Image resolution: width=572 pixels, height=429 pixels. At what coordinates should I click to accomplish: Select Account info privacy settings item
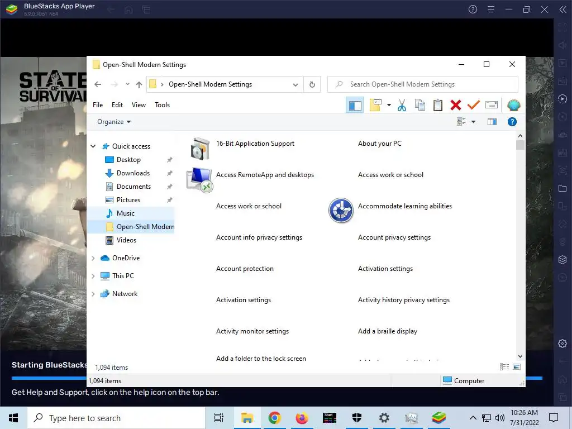pyautogui.click(x=259, y=237)
